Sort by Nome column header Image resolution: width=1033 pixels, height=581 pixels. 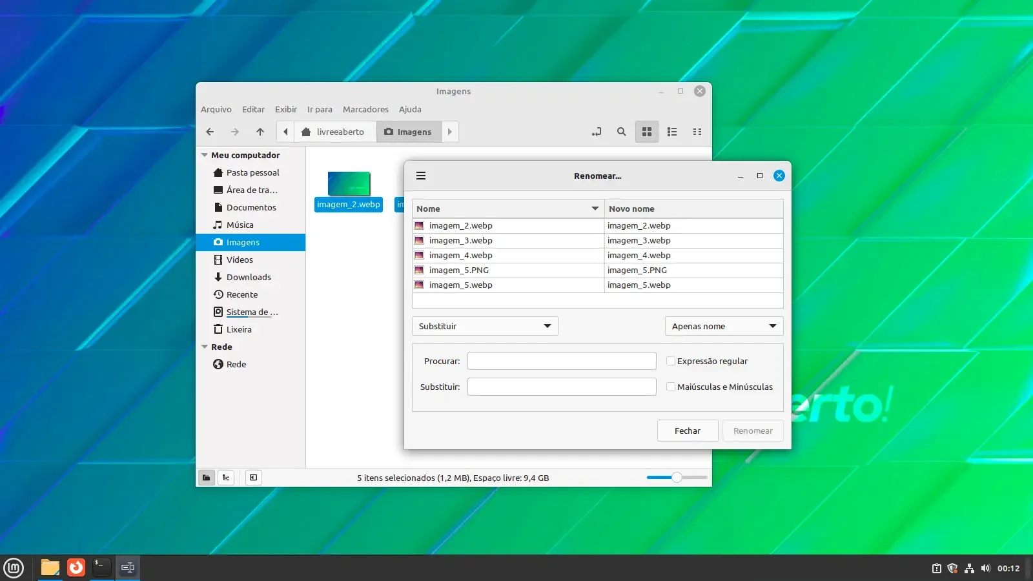pos(508,209)
